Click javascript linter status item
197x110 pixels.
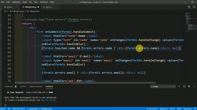point(32,109)
